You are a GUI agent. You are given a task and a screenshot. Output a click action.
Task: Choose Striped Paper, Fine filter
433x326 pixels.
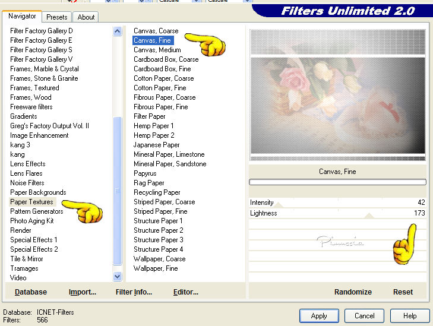coord(160,211)
